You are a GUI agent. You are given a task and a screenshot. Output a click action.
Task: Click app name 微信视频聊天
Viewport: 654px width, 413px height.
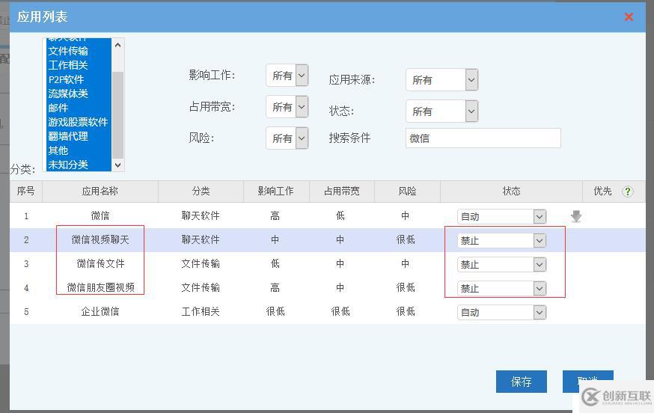pyautogui.click(x=100, y=240)
